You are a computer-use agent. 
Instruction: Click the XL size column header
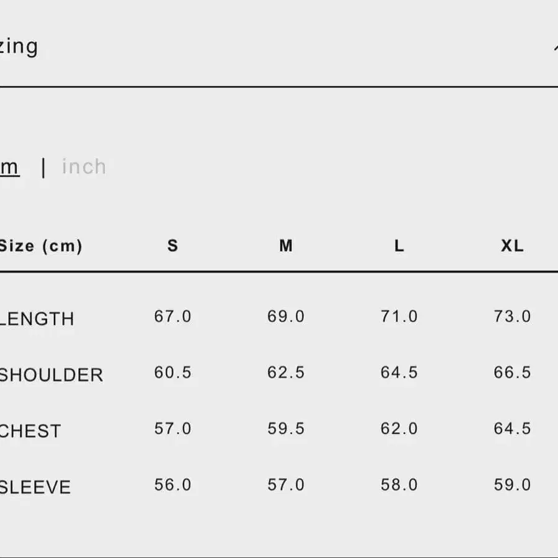coord(512,246)
